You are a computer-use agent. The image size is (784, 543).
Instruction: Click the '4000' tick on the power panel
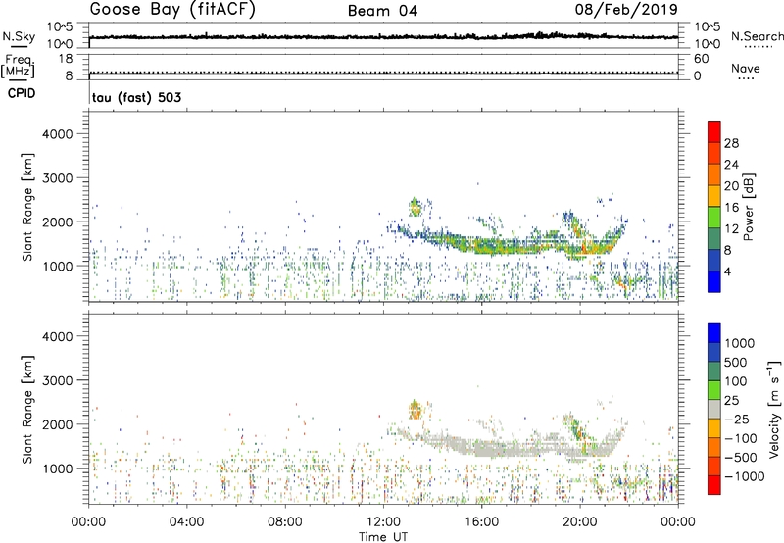tap(58, 134)
